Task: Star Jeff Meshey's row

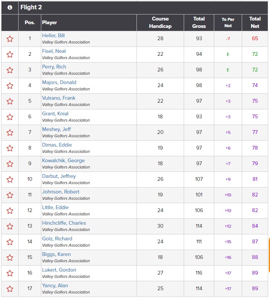Action: pos(10,132)
